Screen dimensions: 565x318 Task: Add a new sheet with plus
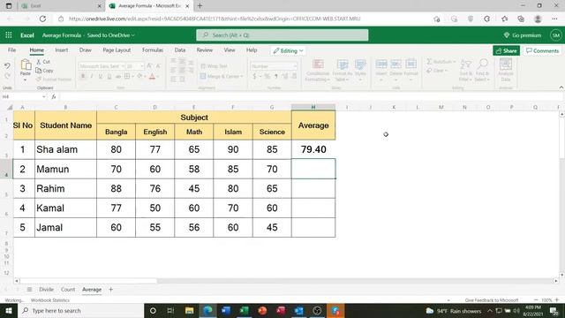110,289
